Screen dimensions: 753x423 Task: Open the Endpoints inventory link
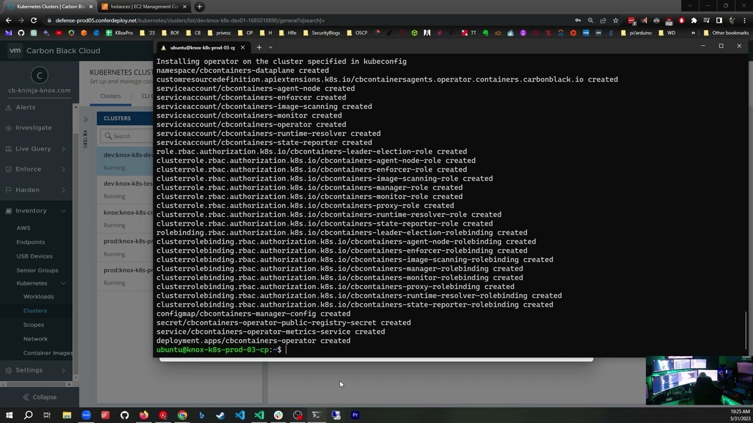point(31,241)
